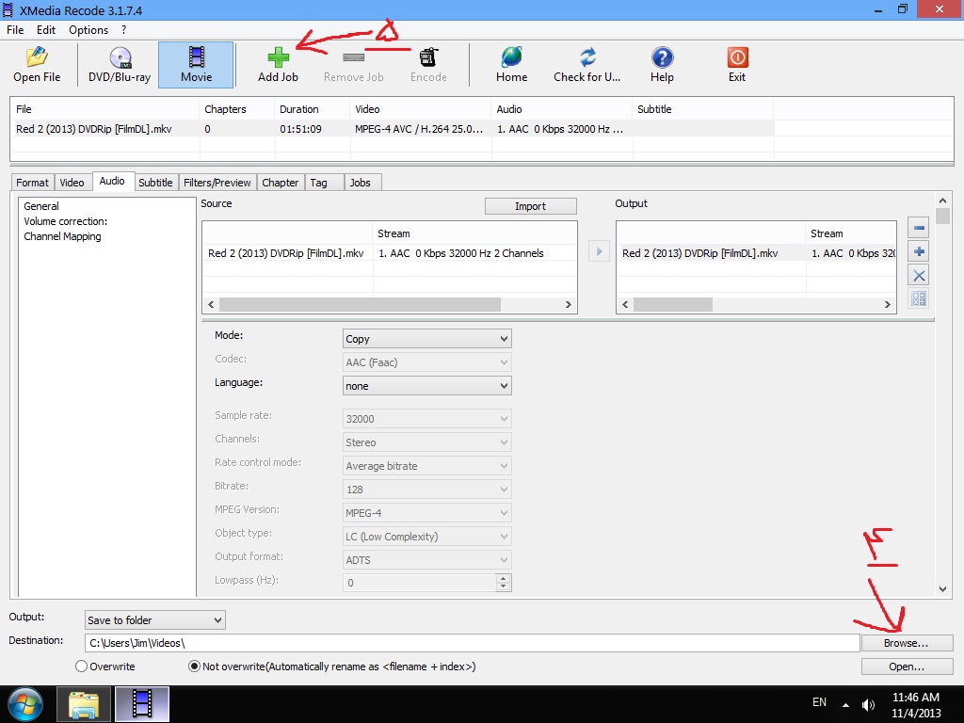
Task: Open the ? help menu
Action: pos(123,30)
